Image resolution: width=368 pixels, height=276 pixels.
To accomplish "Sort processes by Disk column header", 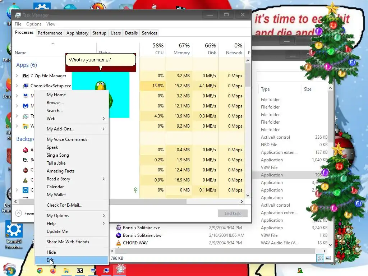I will pyautogui.click(x=205, y=49).
